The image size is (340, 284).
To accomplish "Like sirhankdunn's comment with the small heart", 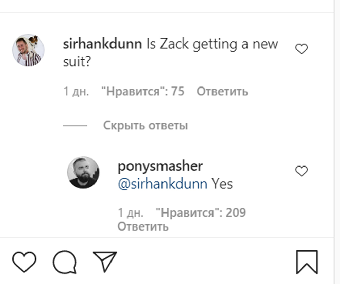I will [301, 50].
